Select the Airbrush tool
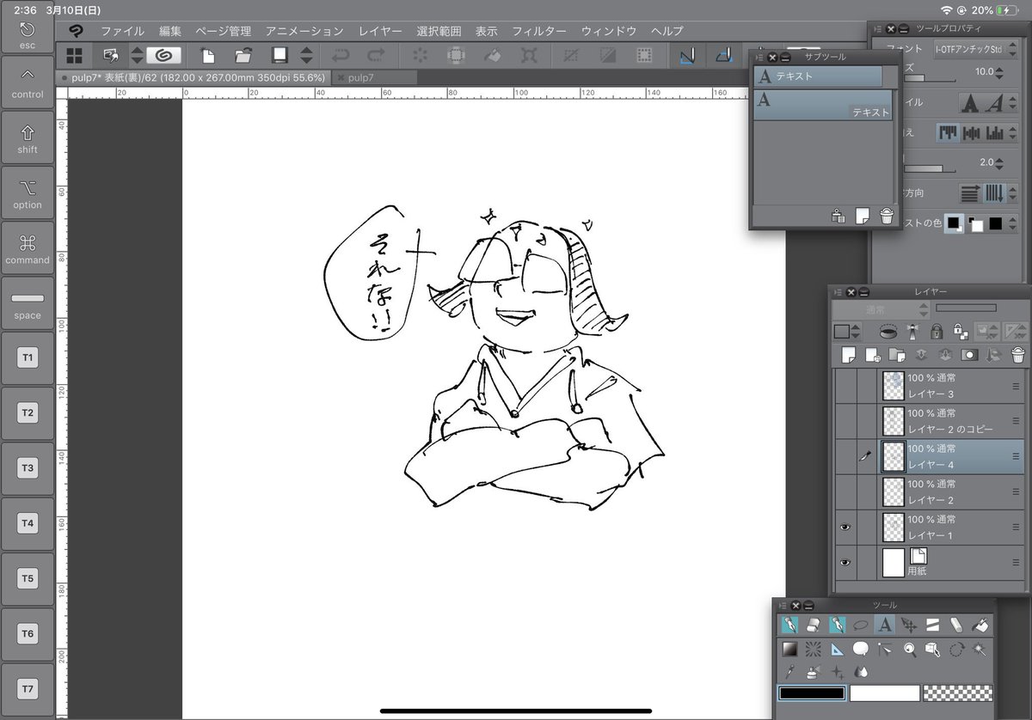 (813, 671)
